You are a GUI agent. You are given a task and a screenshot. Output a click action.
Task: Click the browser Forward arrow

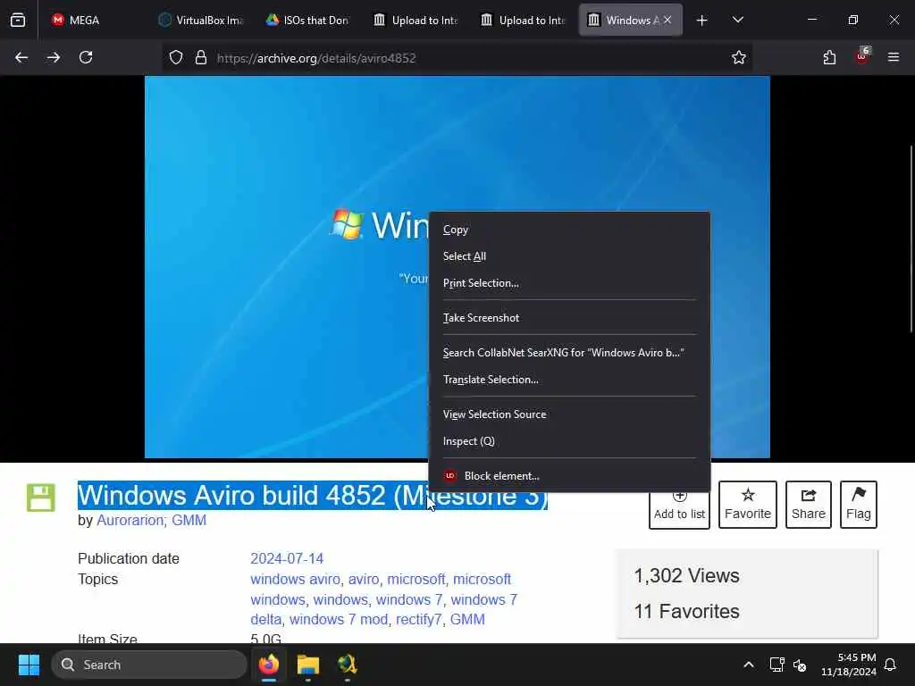tap(54, 58)
